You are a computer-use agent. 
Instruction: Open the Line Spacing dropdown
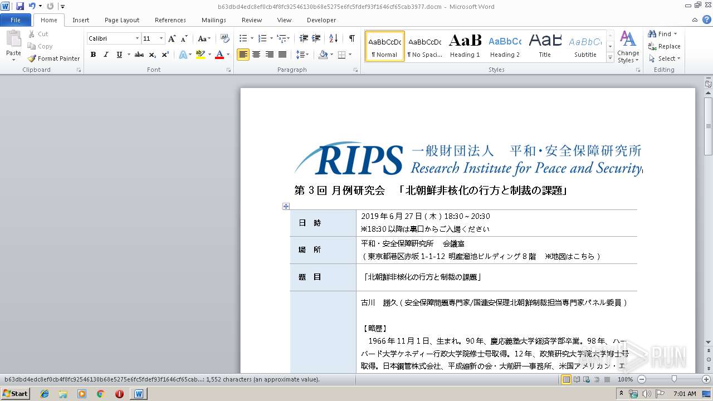pyautogui.click(x=302, y=55)
